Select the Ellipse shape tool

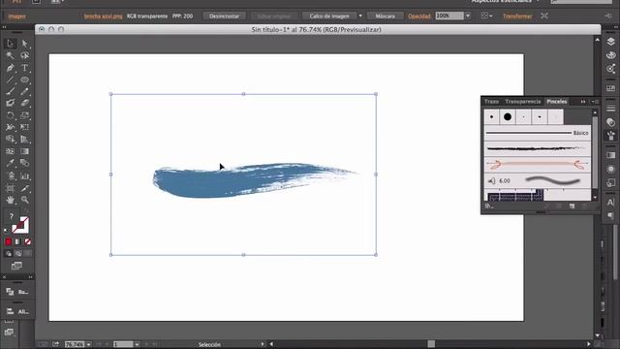[x=24, y=79]
